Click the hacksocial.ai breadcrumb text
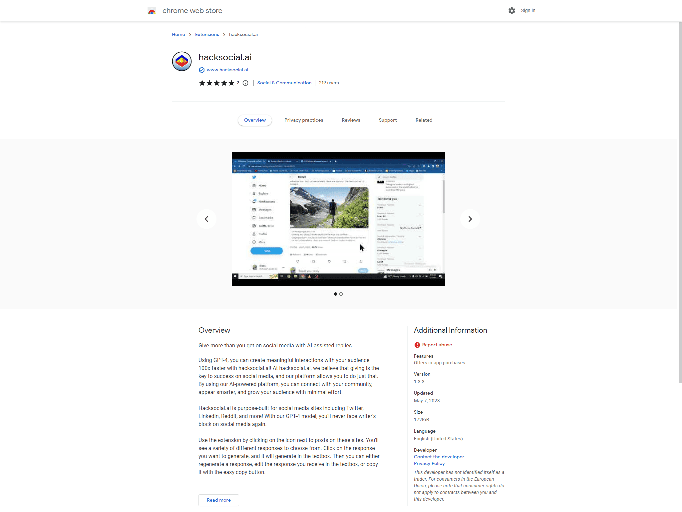Screen dimensions: 682x512 coord(243,34)
